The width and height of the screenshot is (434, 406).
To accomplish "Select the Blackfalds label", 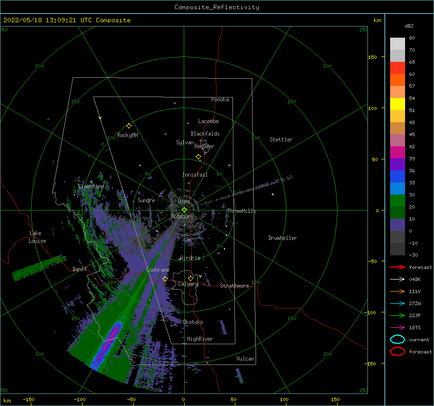I will click(205, 134).
